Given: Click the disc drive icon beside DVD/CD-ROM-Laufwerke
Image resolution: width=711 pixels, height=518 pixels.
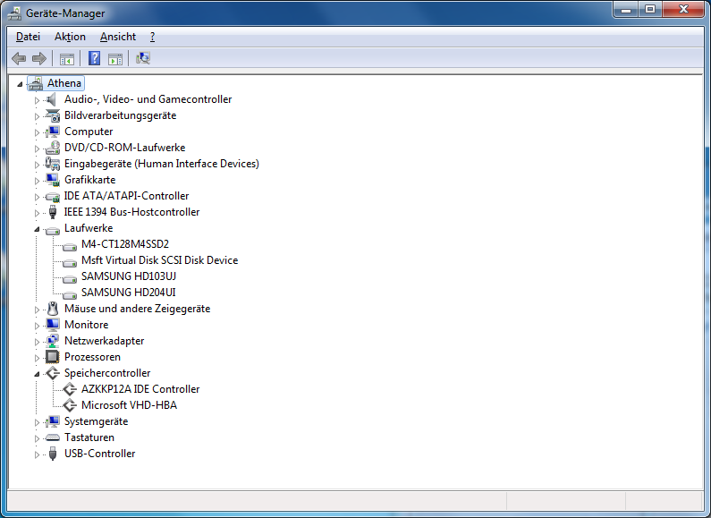Looking at the screenshot, I should [53, 148].
